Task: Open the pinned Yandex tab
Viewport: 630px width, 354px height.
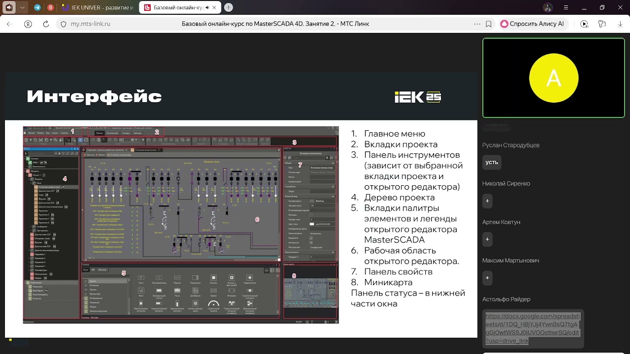Action: coord(51,8)
